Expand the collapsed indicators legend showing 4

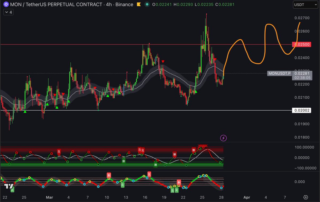[x=8, y=12]
